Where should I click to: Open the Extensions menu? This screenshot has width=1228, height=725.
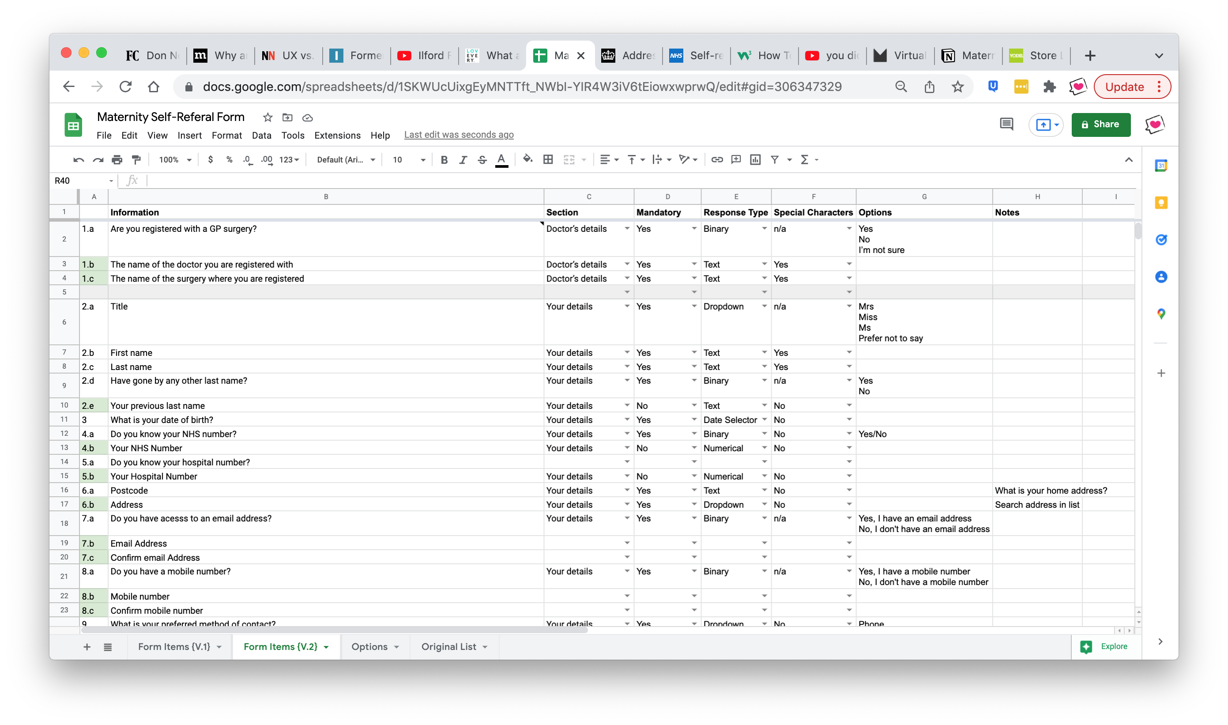(337, 135)
